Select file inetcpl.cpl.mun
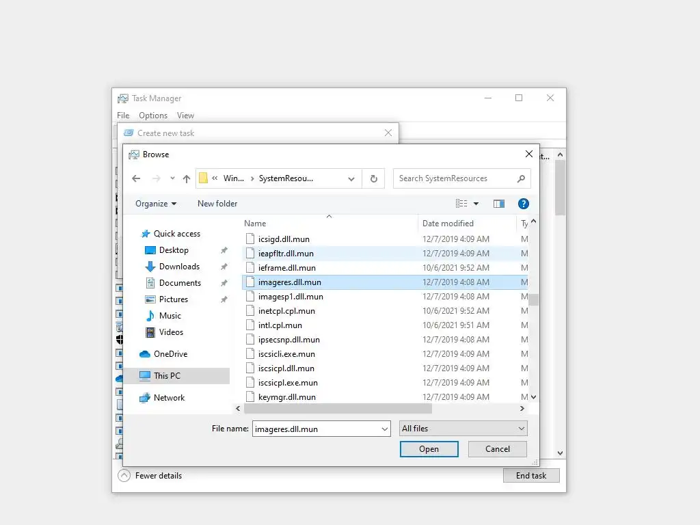700x525 pixels. point(386,311)
